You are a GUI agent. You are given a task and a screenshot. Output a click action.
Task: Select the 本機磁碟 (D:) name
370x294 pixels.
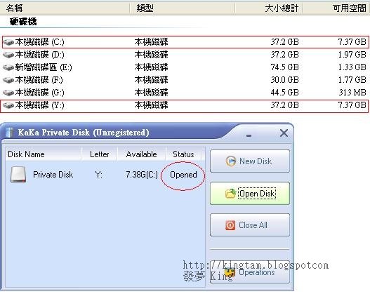(39, 55)
